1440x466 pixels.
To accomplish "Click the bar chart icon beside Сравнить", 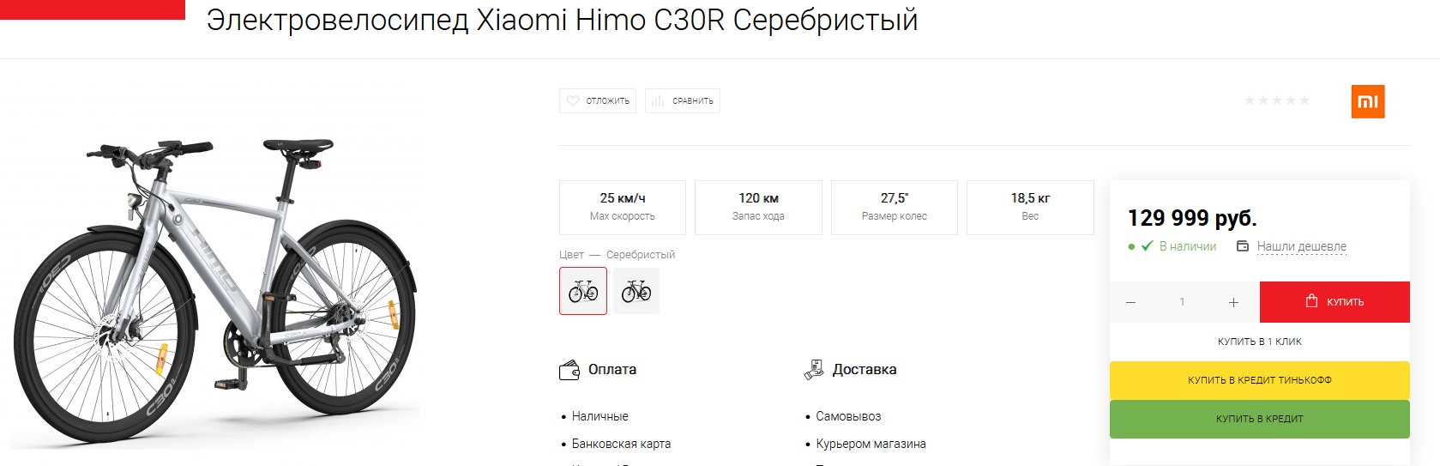I will 658,101.
